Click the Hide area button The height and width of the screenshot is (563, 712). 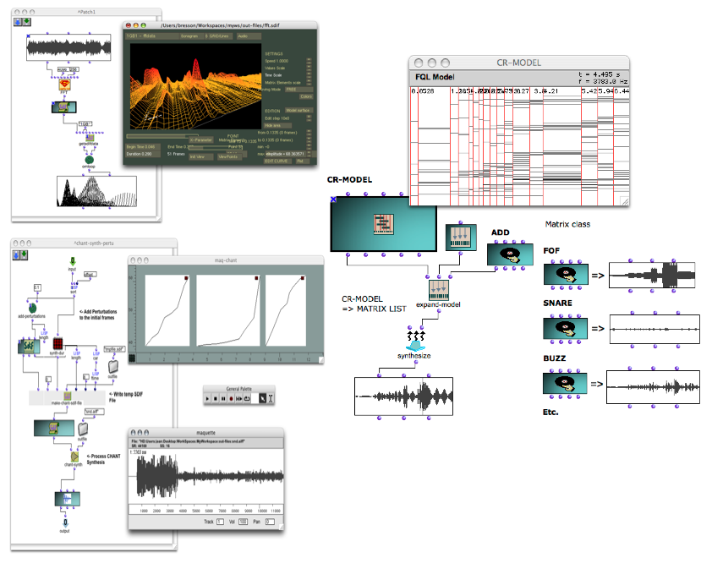click(278, 125)
